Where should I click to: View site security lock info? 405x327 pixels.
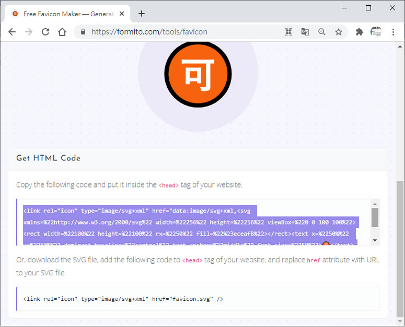83,32
